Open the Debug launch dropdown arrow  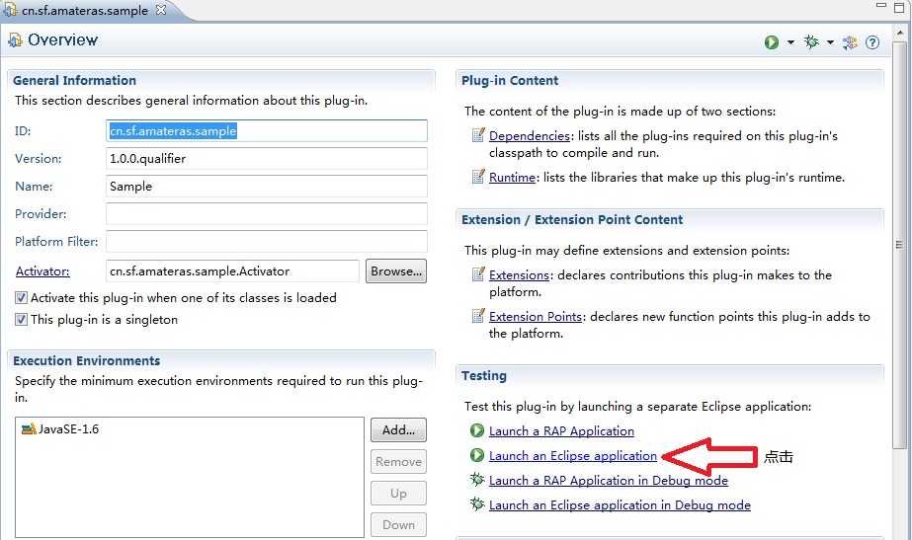point(830,42)
